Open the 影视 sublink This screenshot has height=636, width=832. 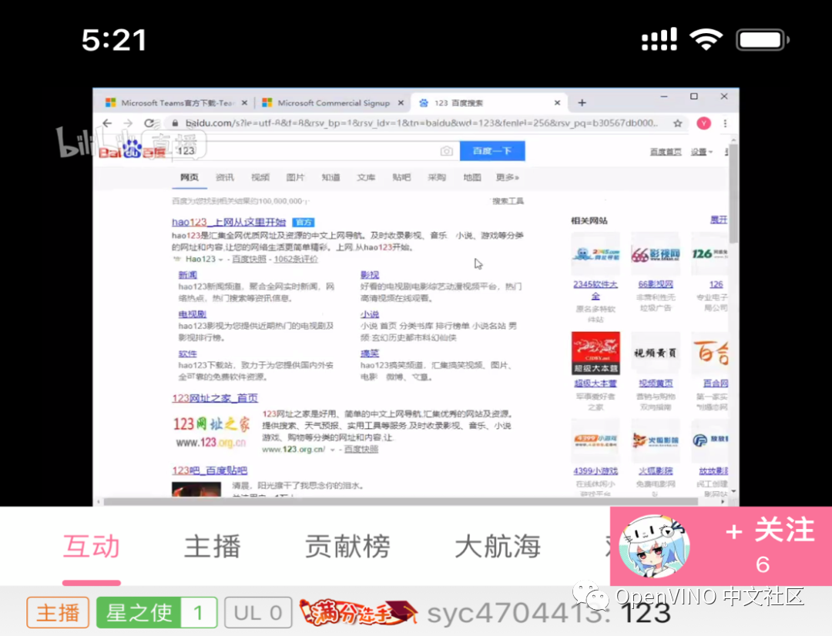[370, 275]
